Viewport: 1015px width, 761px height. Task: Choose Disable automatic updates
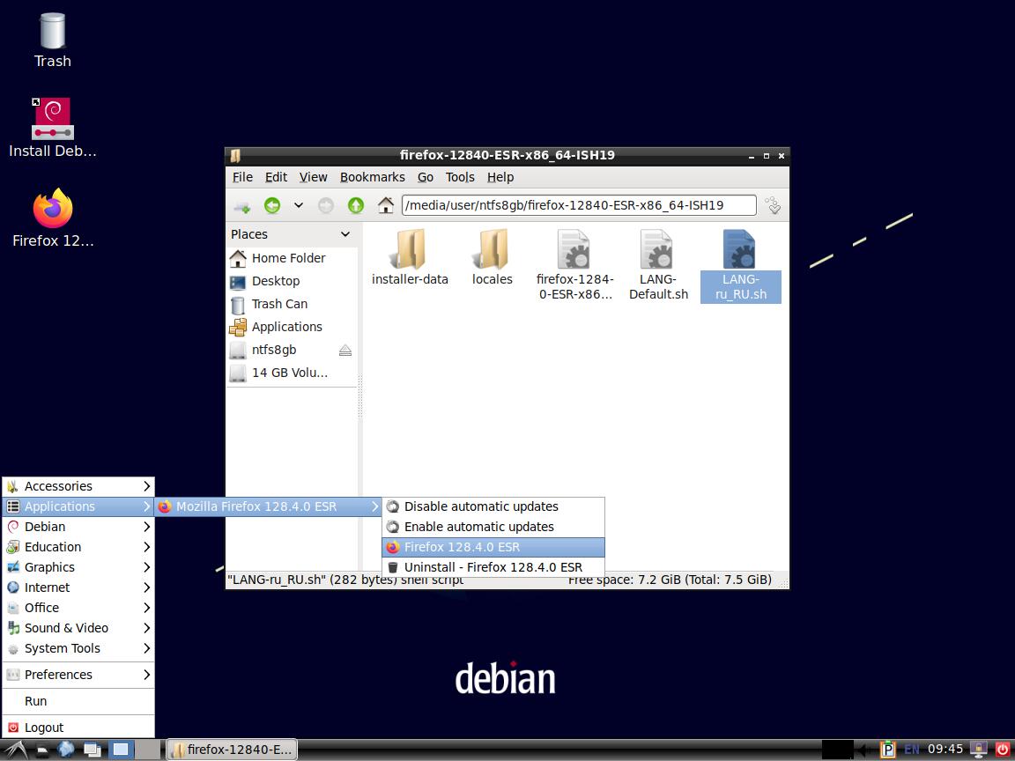pyautogui.click(x=493, y=506)
